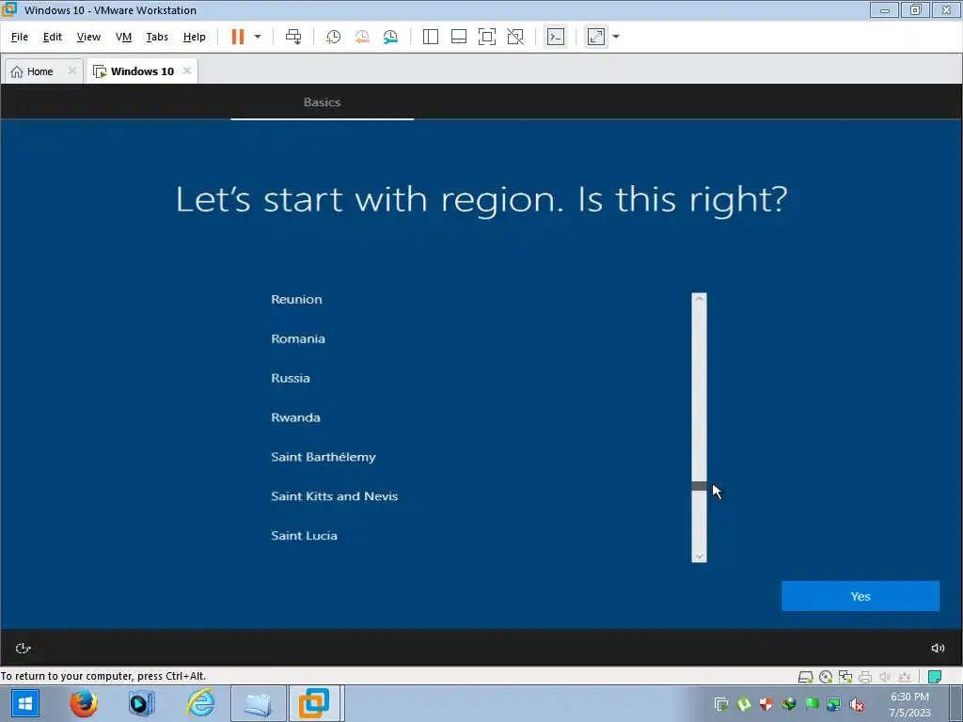Pick Saint Barthélemy in the region list

(x=324, y=457)
